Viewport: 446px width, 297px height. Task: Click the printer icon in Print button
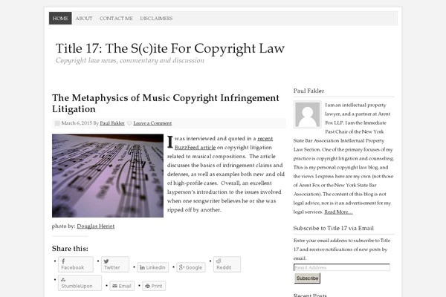pos(148,286)
